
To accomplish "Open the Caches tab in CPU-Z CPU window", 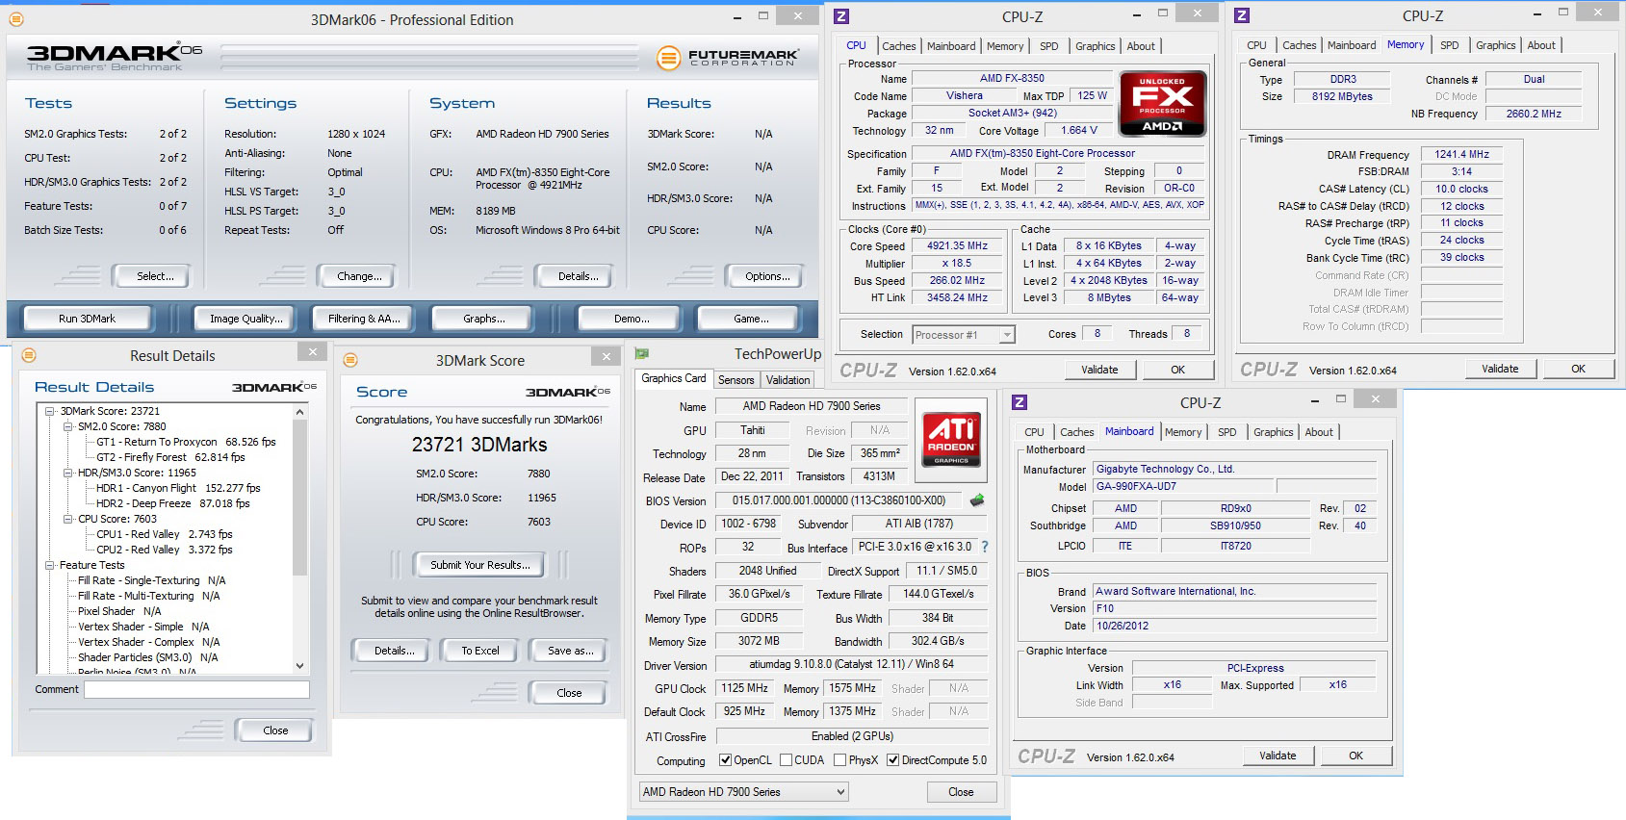I will coord(898,46).
